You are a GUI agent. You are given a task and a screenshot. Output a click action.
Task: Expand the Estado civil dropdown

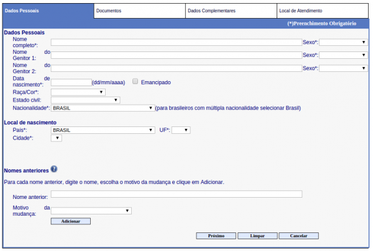click(x=85, y=100)
